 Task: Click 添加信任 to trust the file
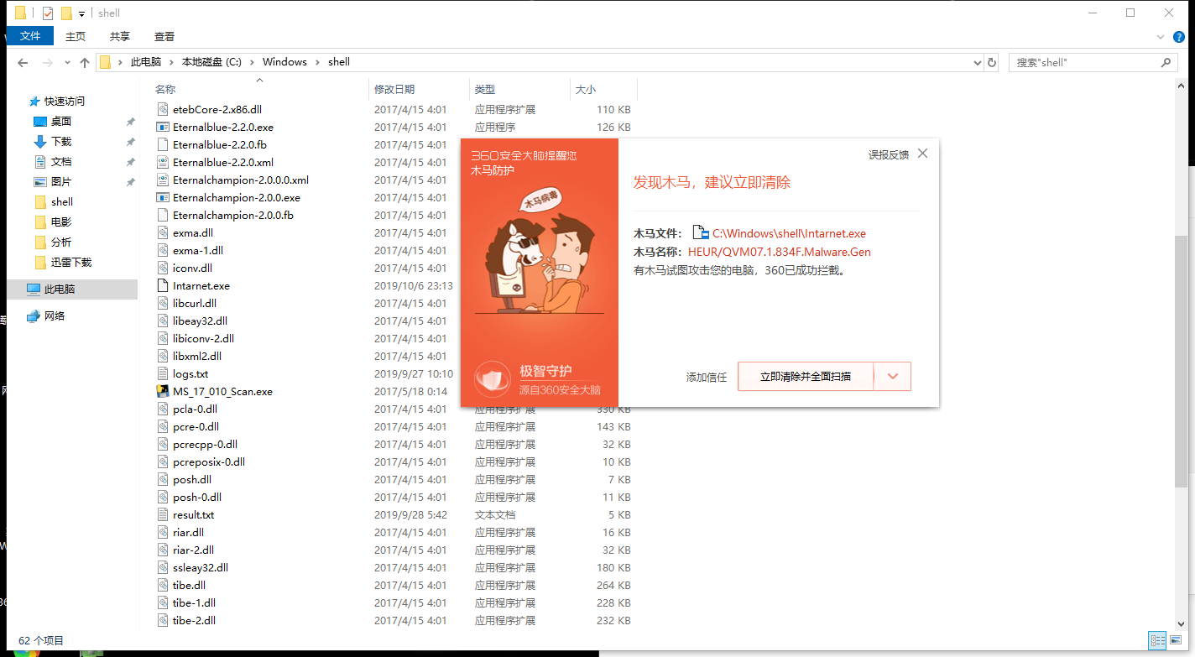[x=707, y=377]
